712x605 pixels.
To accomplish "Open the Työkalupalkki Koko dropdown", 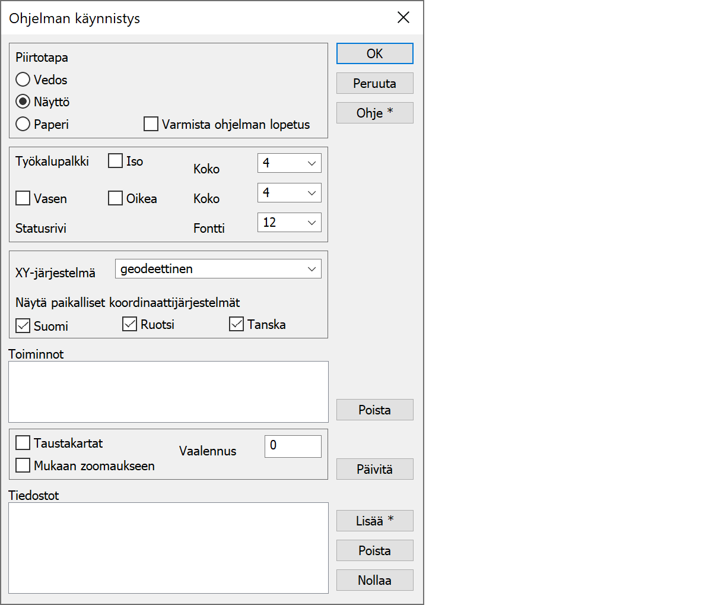I will pos(290,163).
